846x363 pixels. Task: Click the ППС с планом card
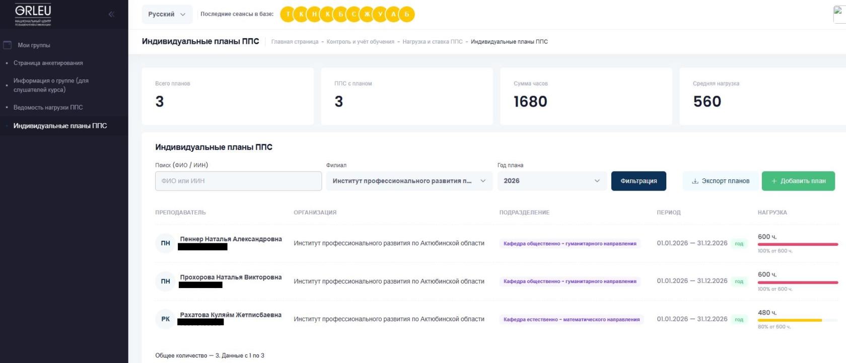[407, 97]
